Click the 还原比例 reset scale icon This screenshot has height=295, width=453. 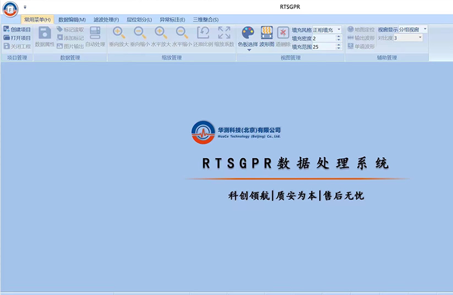[x=203, y=33]
